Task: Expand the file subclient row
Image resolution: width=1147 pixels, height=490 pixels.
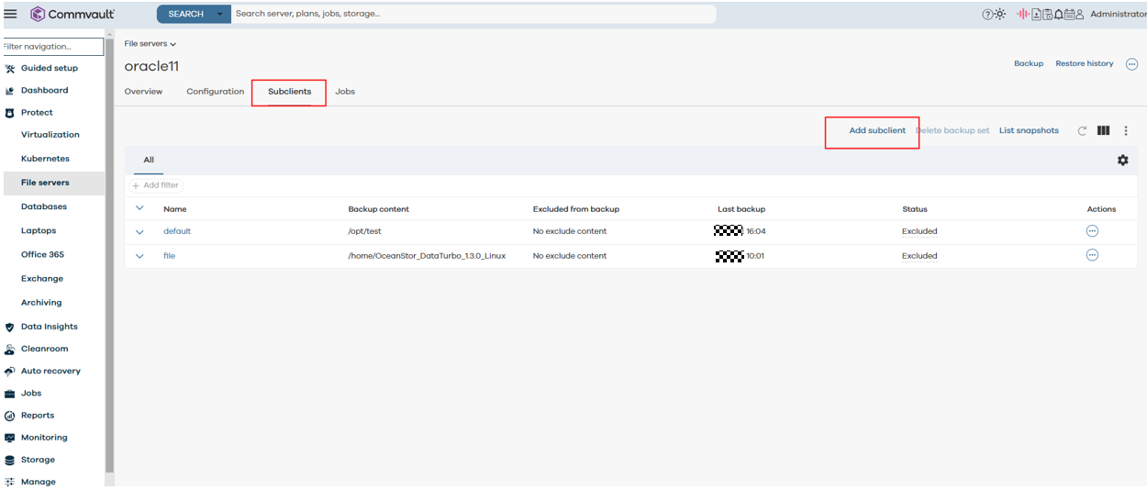Action: coord(140,257)
